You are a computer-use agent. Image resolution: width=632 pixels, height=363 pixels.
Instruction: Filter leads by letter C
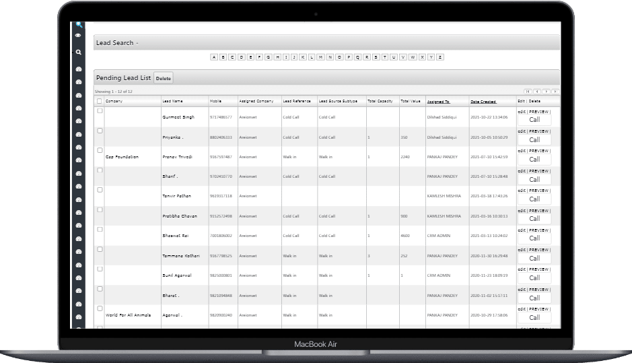(232, 57)
